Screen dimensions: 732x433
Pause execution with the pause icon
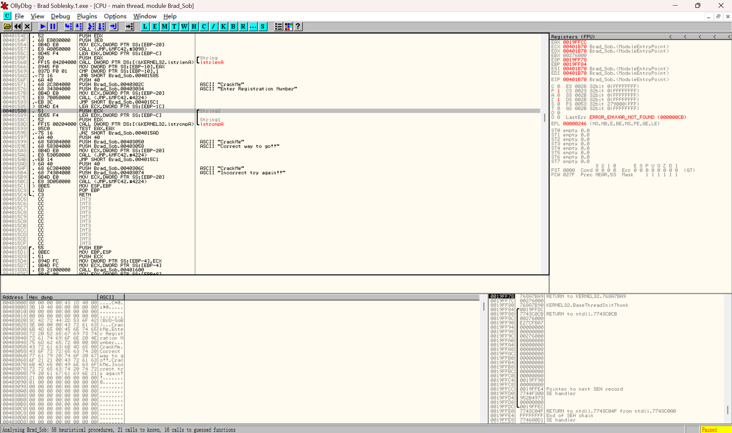coord(53,26)
